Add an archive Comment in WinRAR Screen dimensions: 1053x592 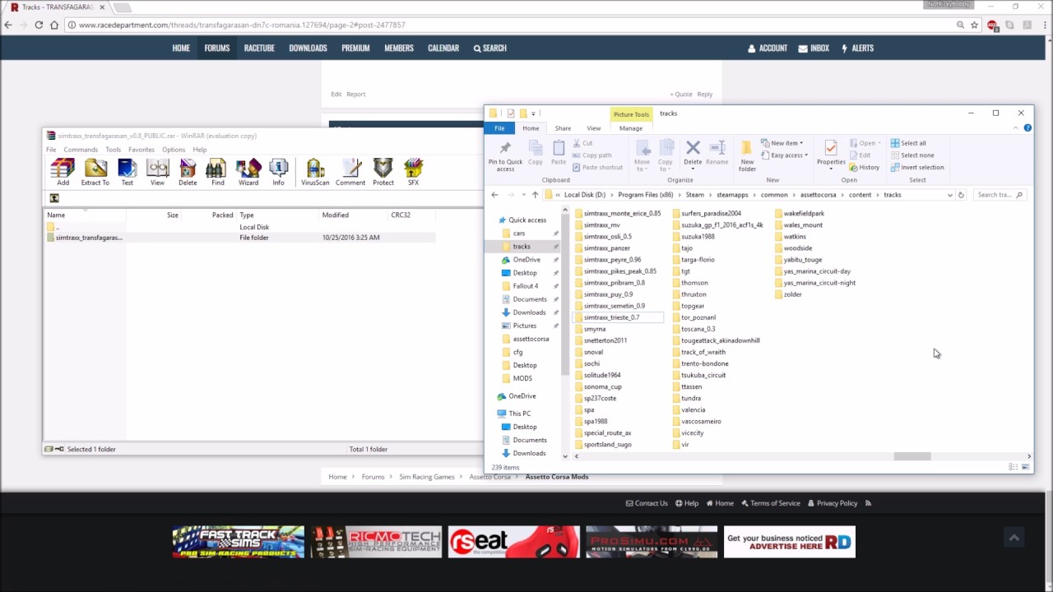350,171
